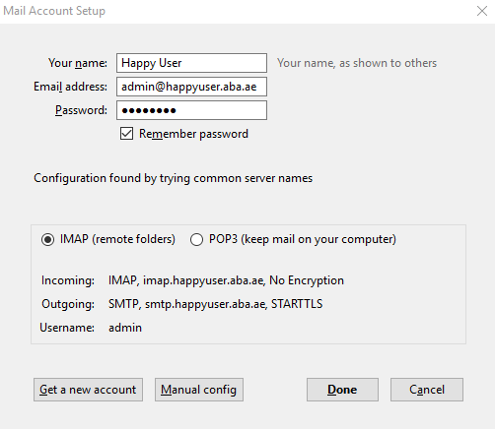Select the IMAP (remote folders) radio button
Screen dimensions: 495x429
point(47,239)
